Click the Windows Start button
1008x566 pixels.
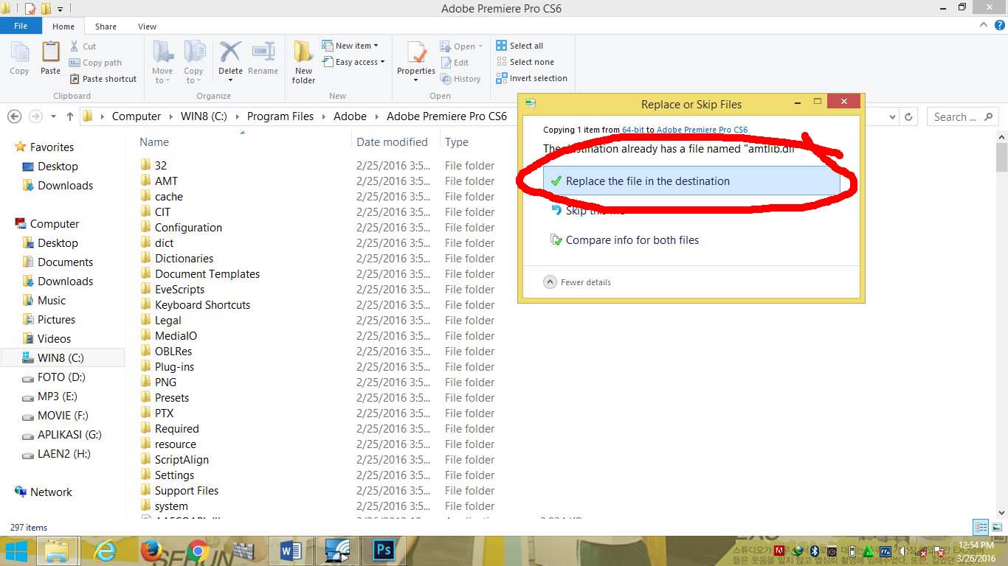pyautogui.click(x=16, y=551)
